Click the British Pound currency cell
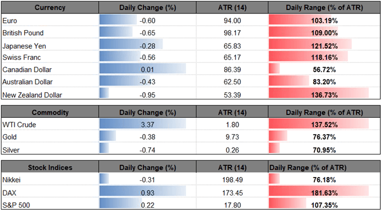 pyautogui.click(x=50, y=33)
